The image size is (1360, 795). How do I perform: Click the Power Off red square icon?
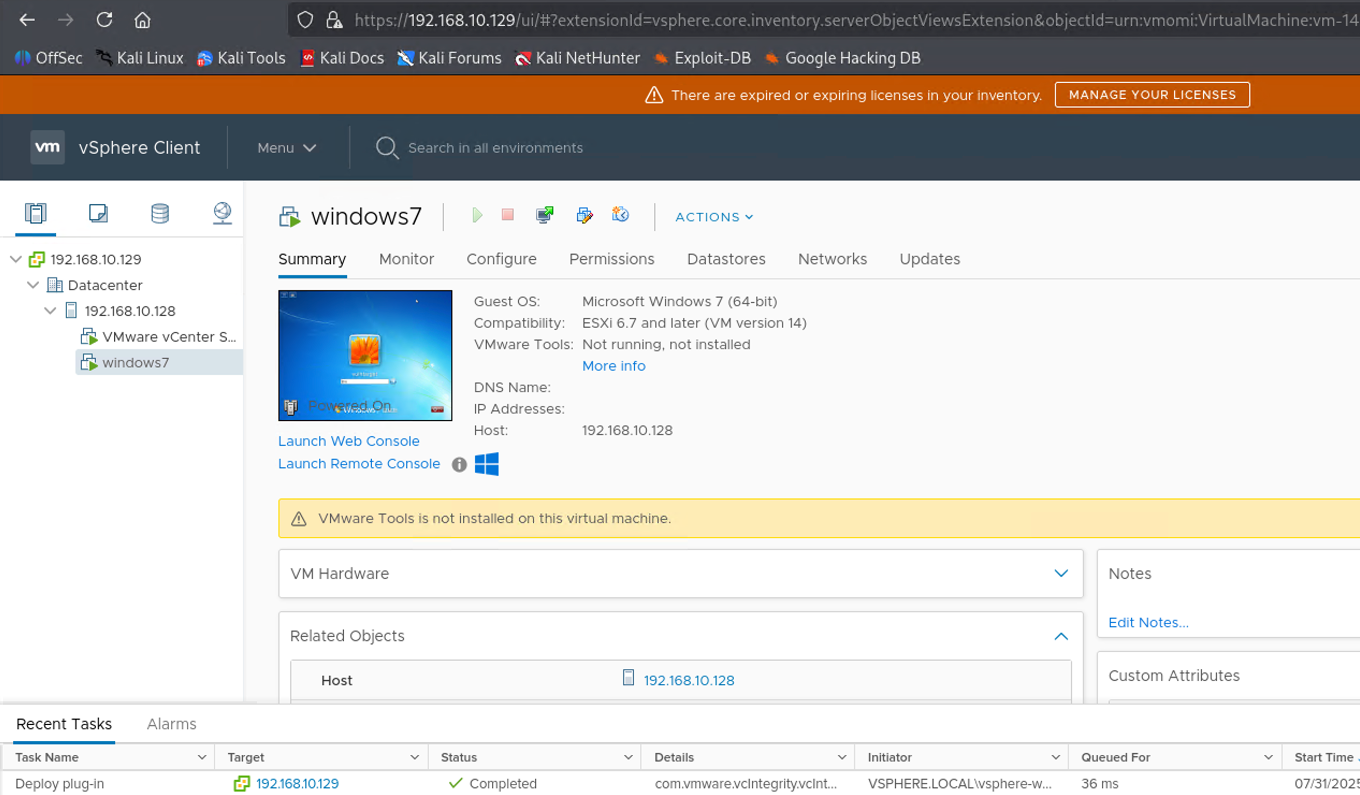coord(507,215)
